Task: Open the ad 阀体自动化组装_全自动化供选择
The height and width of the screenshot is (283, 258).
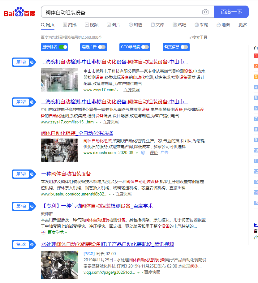Action: (x=77, y=133)
